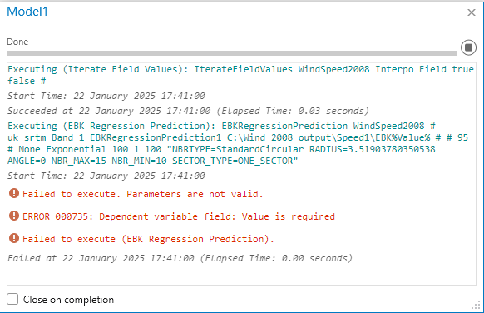The image size is (484, 313).
Task: Close the Model1 progress dialog
Action: [x=471, y=12]
